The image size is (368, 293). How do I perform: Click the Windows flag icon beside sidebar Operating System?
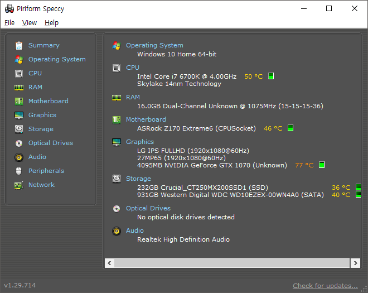point(19,60)
